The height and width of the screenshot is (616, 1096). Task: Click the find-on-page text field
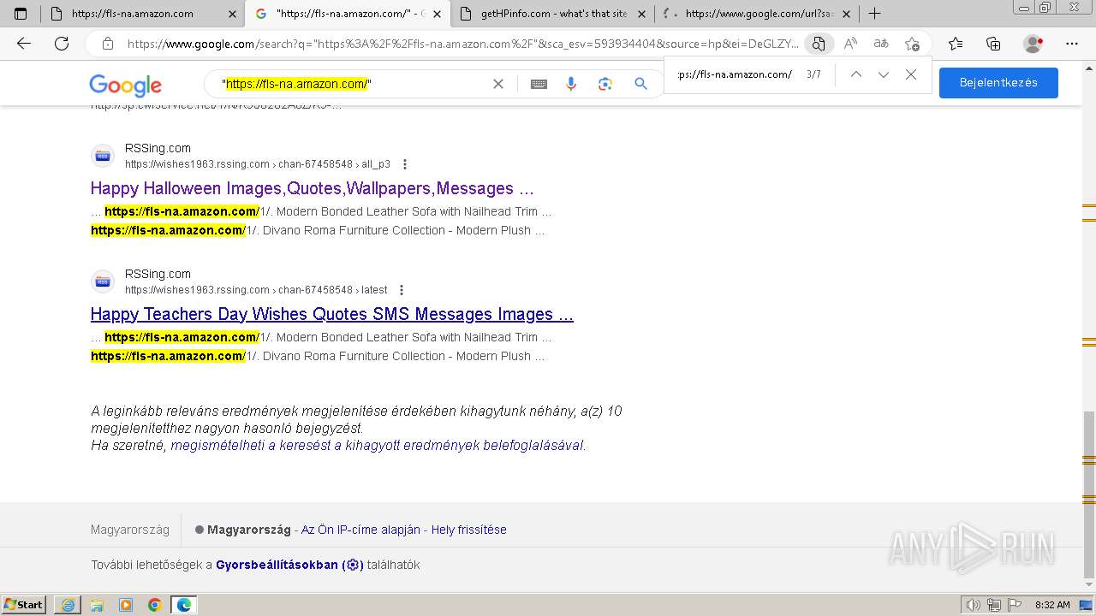pos(735,74)
